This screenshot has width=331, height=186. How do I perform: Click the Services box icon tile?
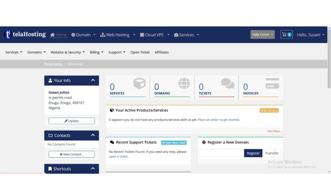[x=139, y=84]
